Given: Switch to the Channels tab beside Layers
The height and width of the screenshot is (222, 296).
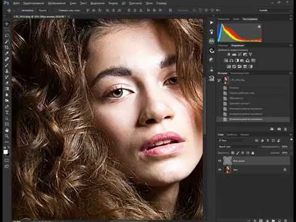Looking at the screenshot, I should coord(232,134).
